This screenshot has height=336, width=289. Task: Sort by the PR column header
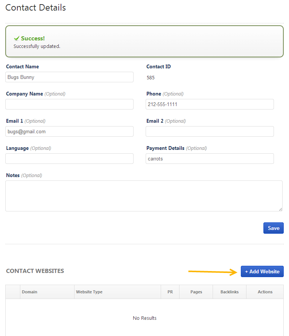(x=170, y=292)
